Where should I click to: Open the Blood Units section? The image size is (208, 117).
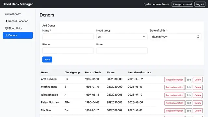tap(18, 28)
